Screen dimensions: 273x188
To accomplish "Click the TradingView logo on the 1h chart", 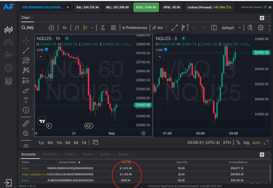I will 42,121.
